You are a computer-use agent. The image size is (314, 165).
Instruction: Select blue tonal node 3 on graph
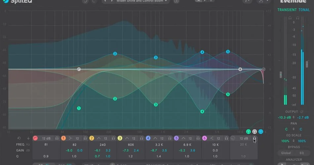click(x=156, y=57)
